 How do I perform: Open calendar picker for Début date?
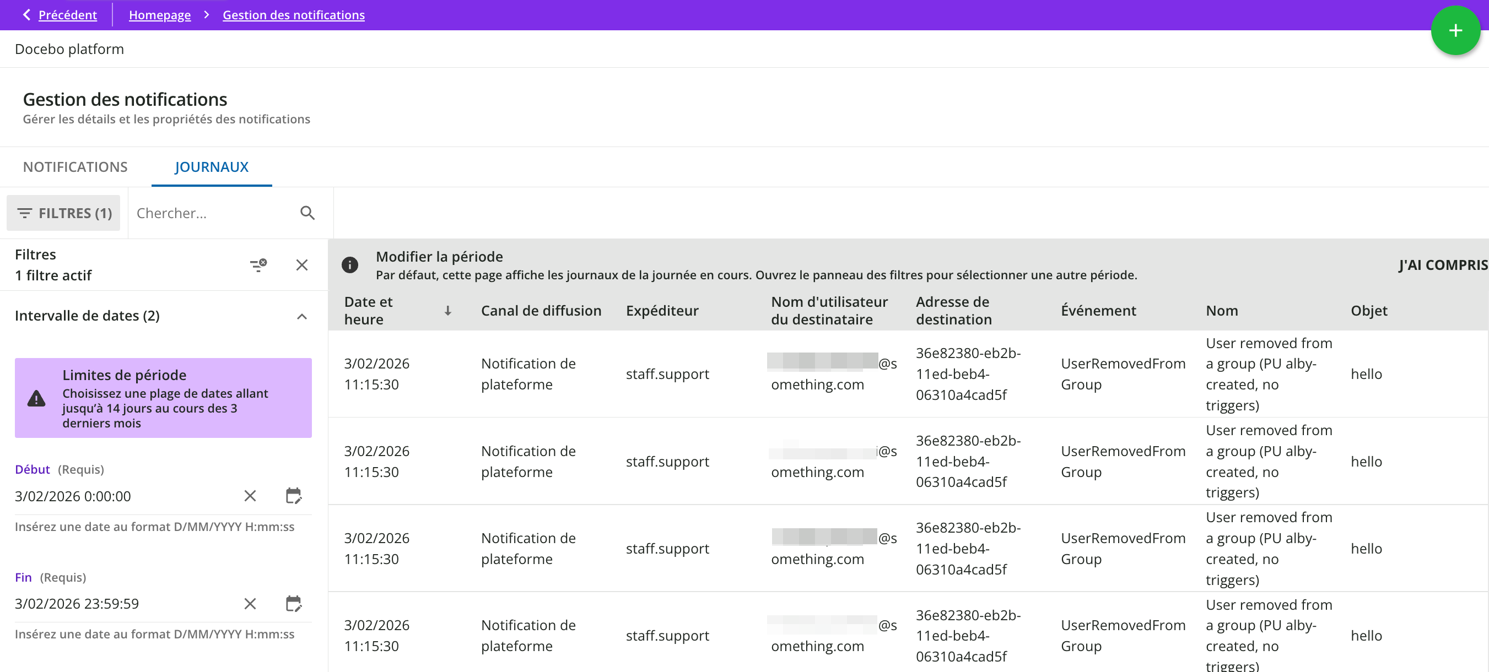pyautogui.click(x=294, y=496)
